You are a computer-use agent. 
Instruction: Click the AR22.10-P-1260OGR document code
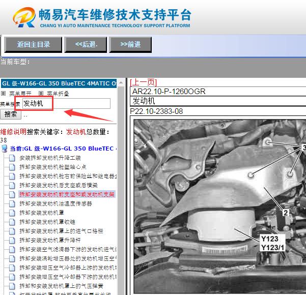[169, 92]
